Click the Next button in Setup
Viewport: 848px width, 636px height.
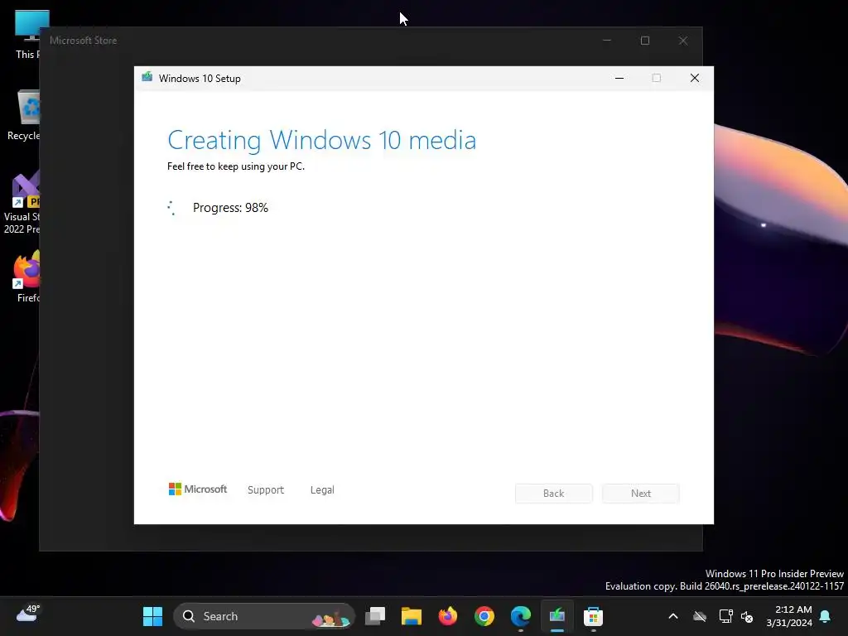641,494
